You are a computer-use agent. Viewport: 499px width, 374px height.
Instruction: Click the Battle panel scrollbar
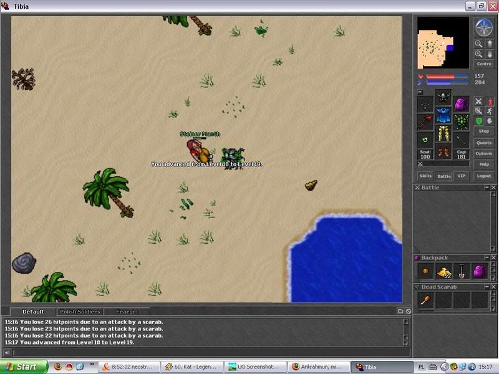[x=493, y=221]
